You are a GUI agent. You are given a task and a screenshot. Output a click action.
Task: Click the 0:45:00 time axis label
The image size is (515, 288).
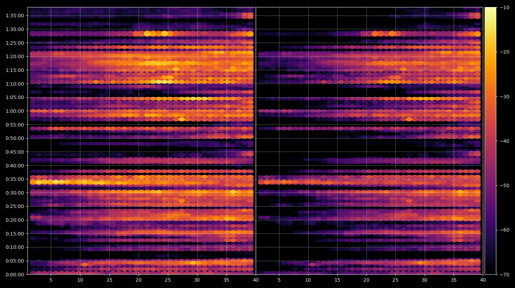[15, 152]
